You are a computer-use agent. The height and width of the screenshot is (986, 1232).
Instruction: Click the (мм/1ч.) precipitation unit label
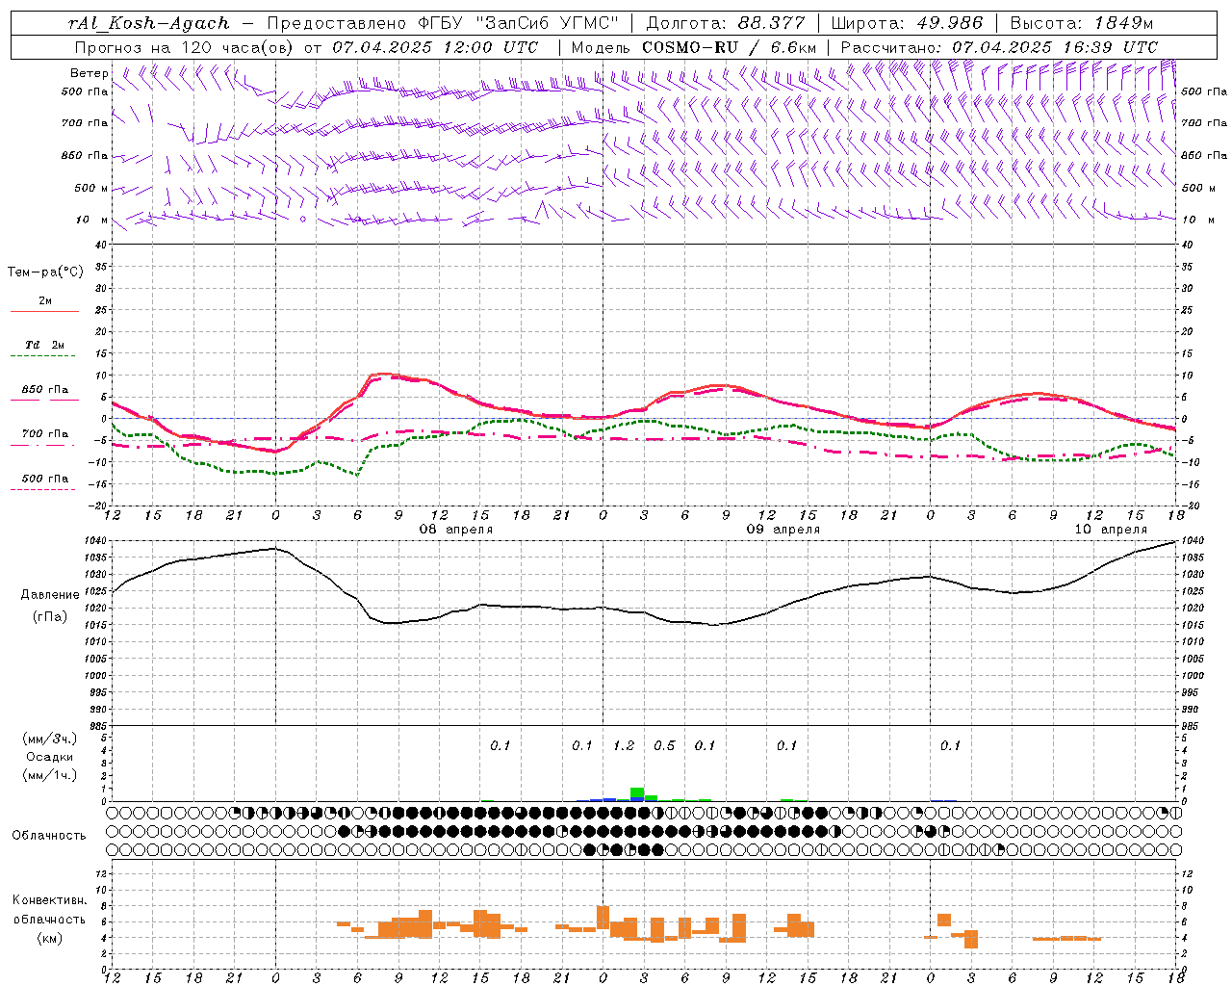(49, 775)
